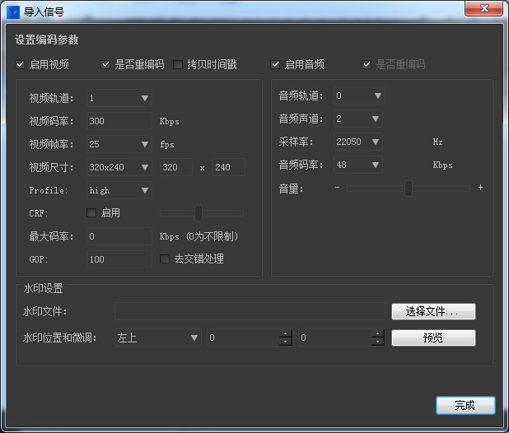Close the 导入信号 dialog window
The height and width of the screenshot is (433, 509).
(x=485, y=11)
